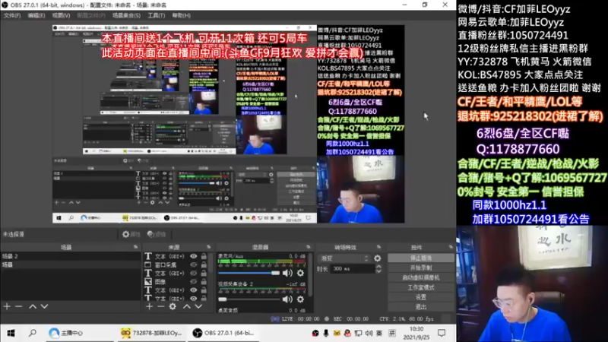Decrease transition duration with down stepper

378,271
